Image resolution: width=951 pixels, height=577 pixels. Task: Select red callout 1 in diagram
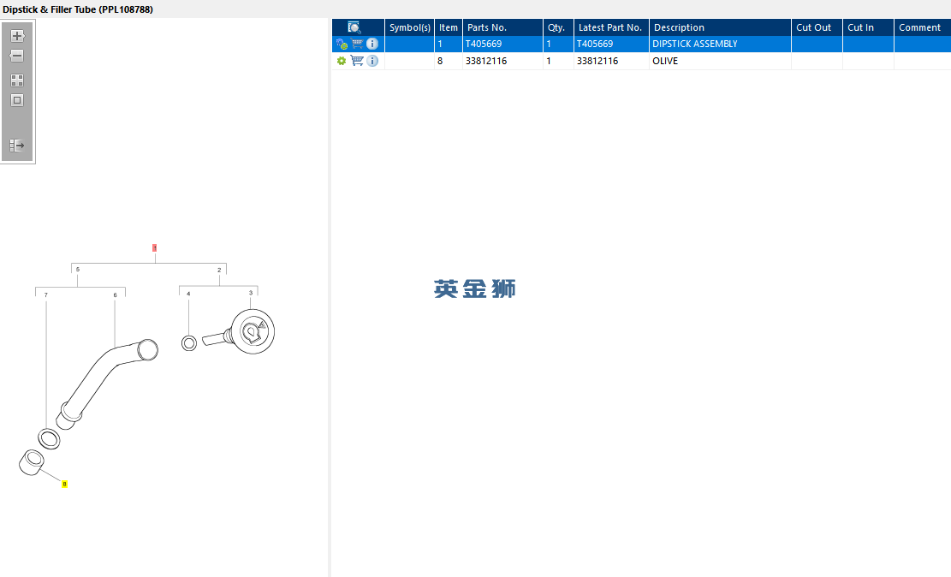pyautogui.click(x=155, y=248)
